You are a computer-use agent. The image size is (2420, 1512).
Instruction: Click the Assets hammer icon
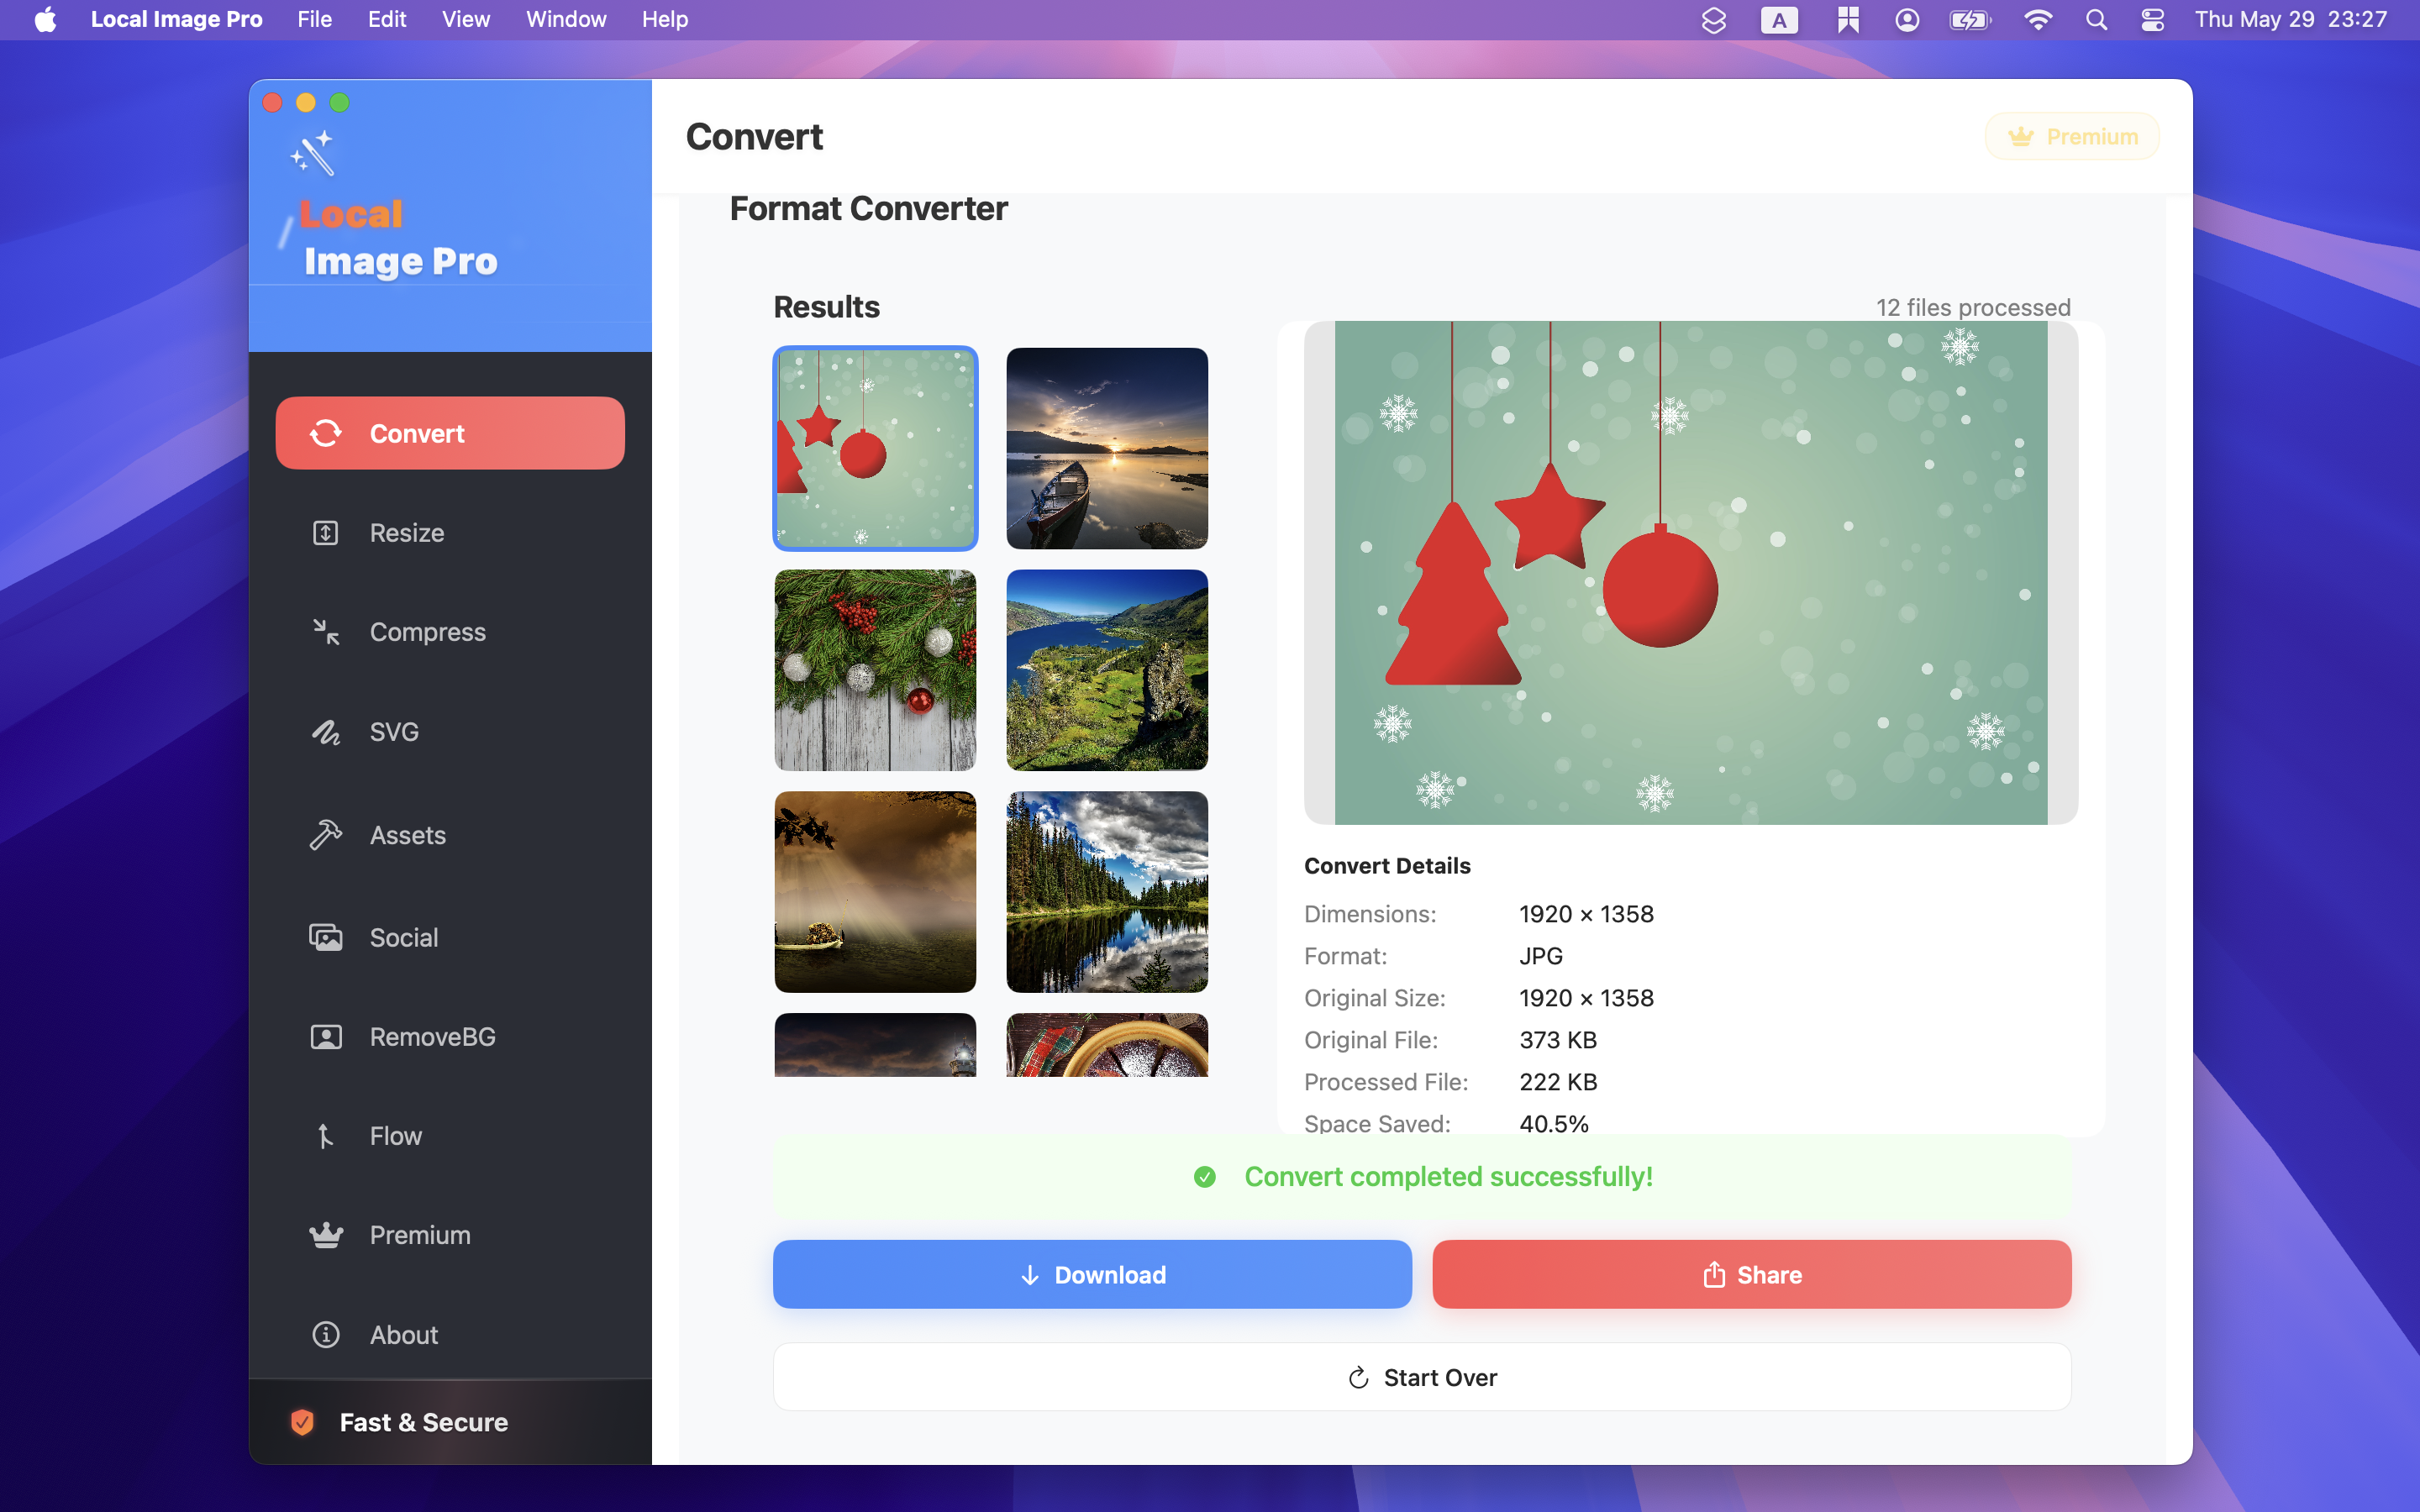pos(326,835)
